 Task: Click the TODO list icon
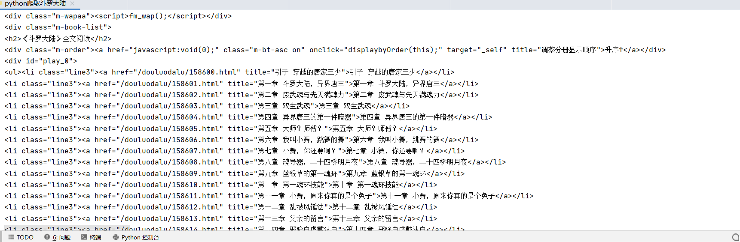(11, 237)
